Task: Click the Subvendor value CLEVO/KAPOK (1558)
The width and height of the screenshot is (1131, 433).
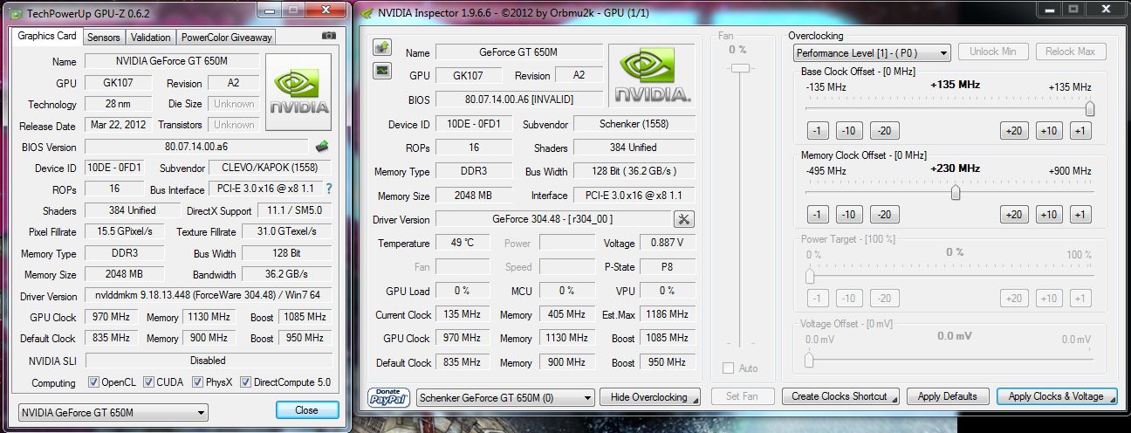Action: coord(271,168)
